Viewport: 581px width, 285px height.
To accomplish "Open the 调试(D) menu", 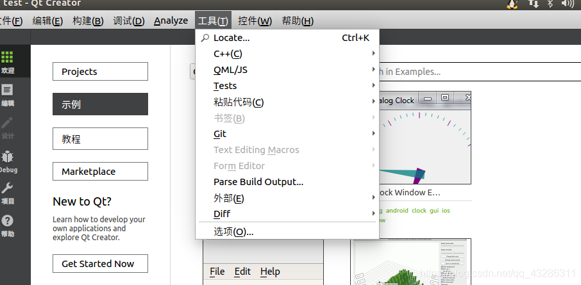I will pyautogui.click(x=128, y=20).
